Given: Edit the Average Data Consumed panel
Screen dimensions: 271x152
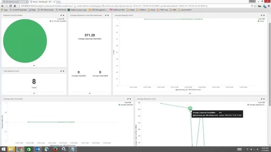Looking at the screenshot, I should pos(128,99).
